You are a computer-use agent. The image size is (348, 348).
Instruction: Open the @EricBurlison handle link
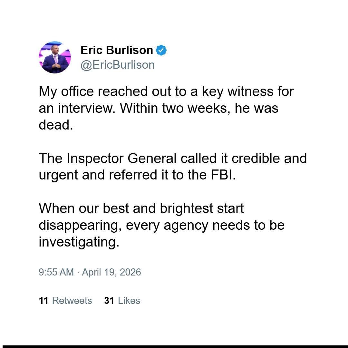(x=117, y=65)
